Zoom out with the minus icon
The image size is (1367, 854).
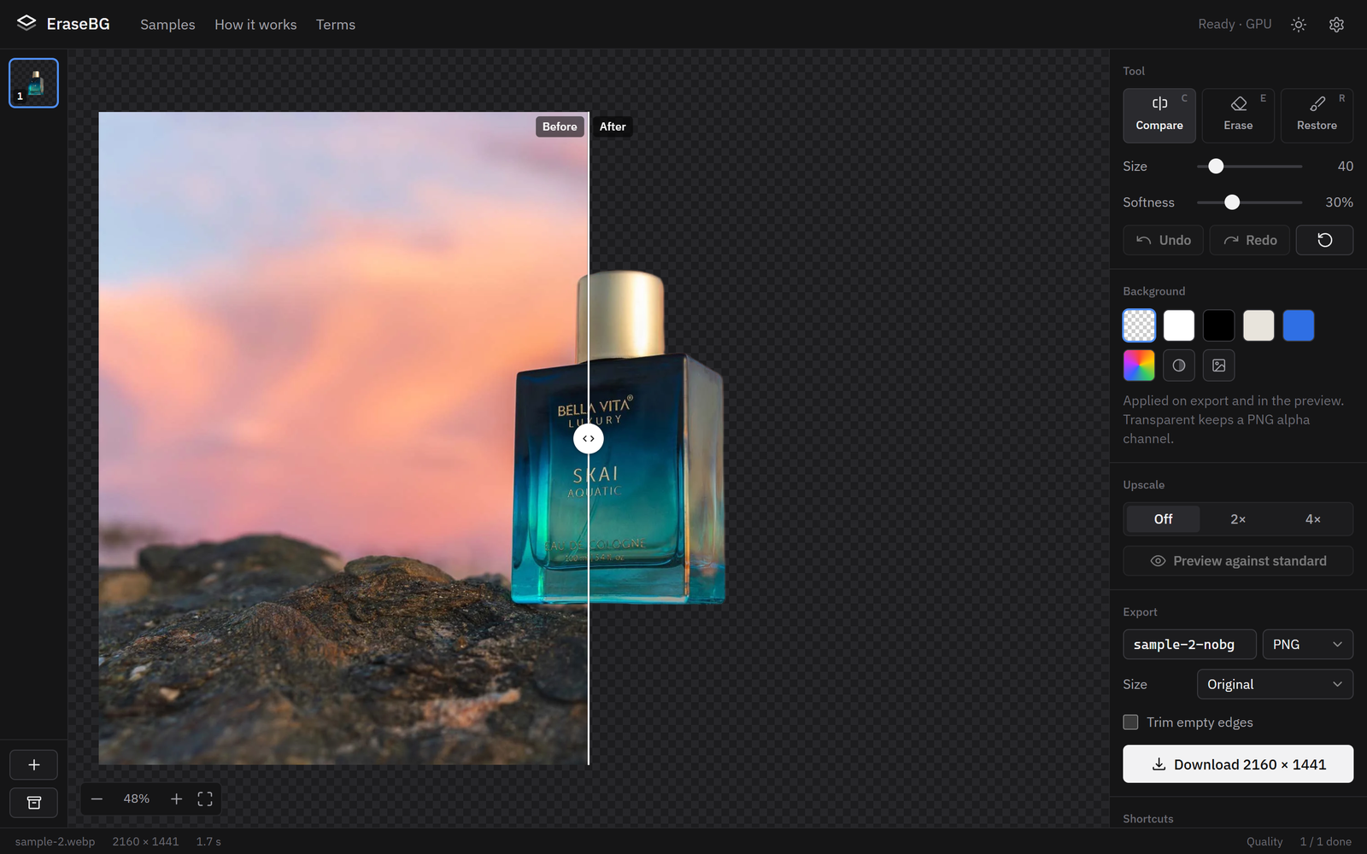(97, 799)
